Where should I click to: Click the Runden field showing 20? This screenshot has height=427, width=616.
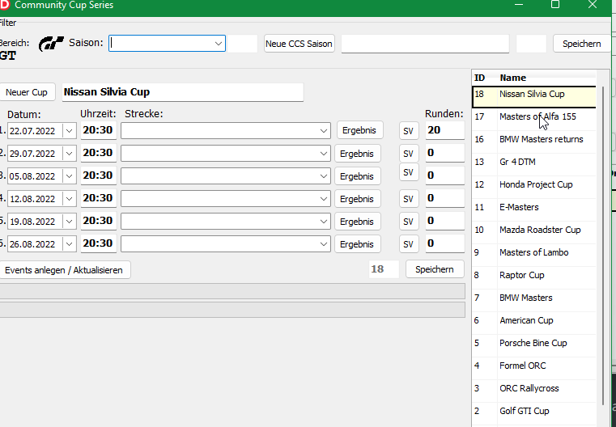[x=444, y=130]
